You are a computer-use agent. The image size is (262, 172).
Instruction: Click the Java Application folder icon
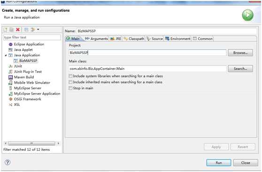10,55
